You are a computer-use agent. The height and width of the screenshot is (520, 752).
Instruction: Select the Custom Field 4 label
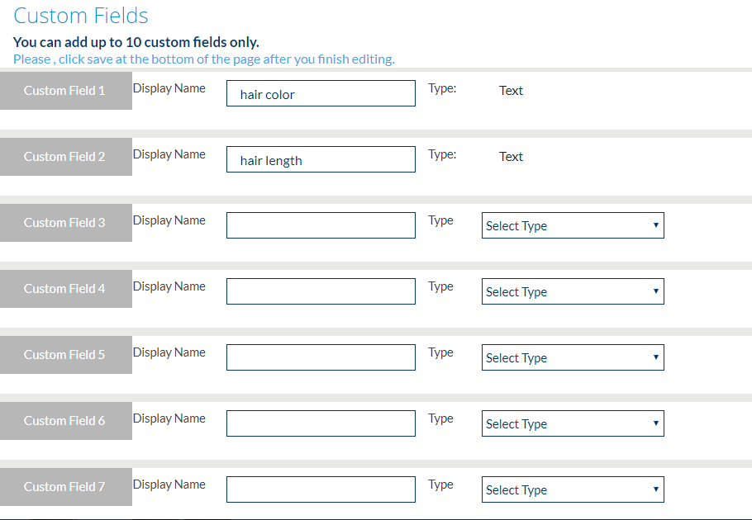click(65, 289)
